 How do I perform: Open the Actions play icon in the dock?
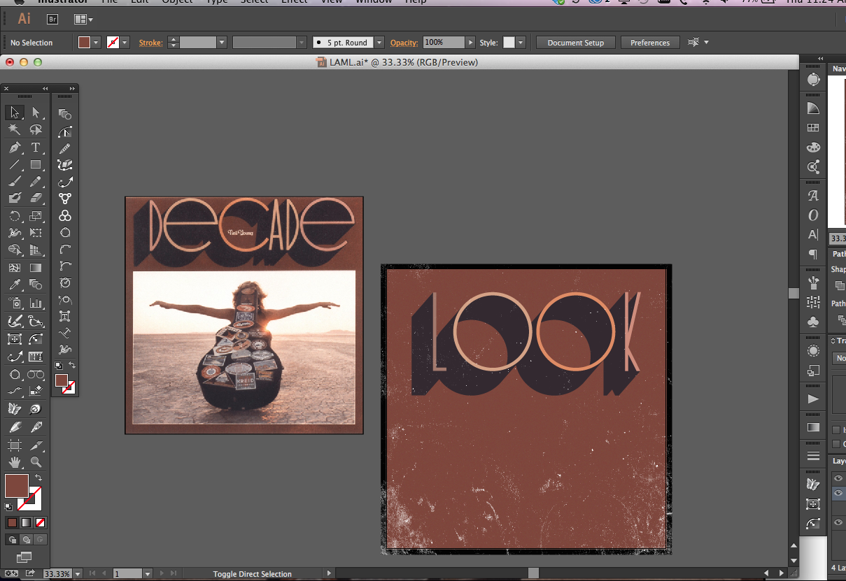813,399
